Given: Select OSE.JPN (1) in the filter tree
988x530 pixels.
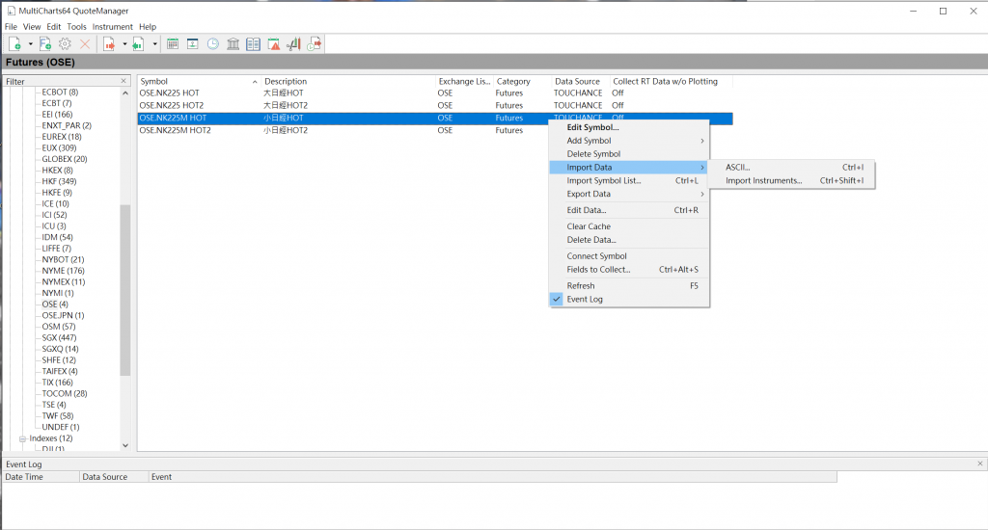Looking at the screenshot, I should coord(63,315).
